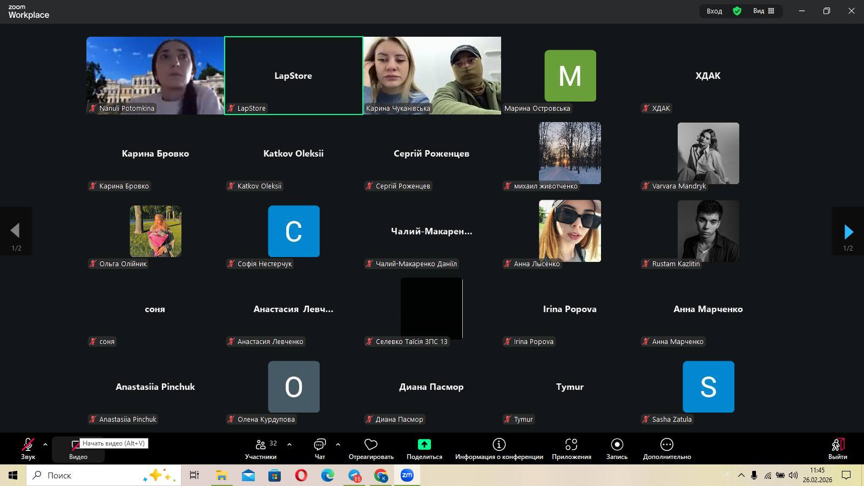Click the green encryption shield icon
The height and width of the screenshot is (486, 864).
coord(737,11)
